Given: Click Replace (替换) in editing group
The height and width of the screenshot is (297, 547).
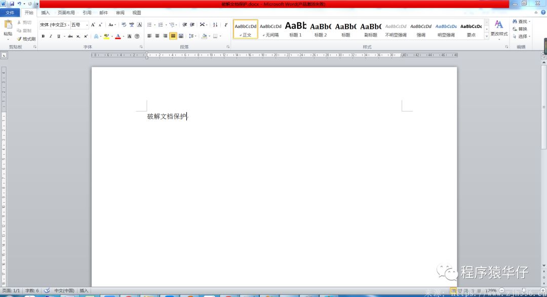Looking at the screenshot, I should 520,29.
